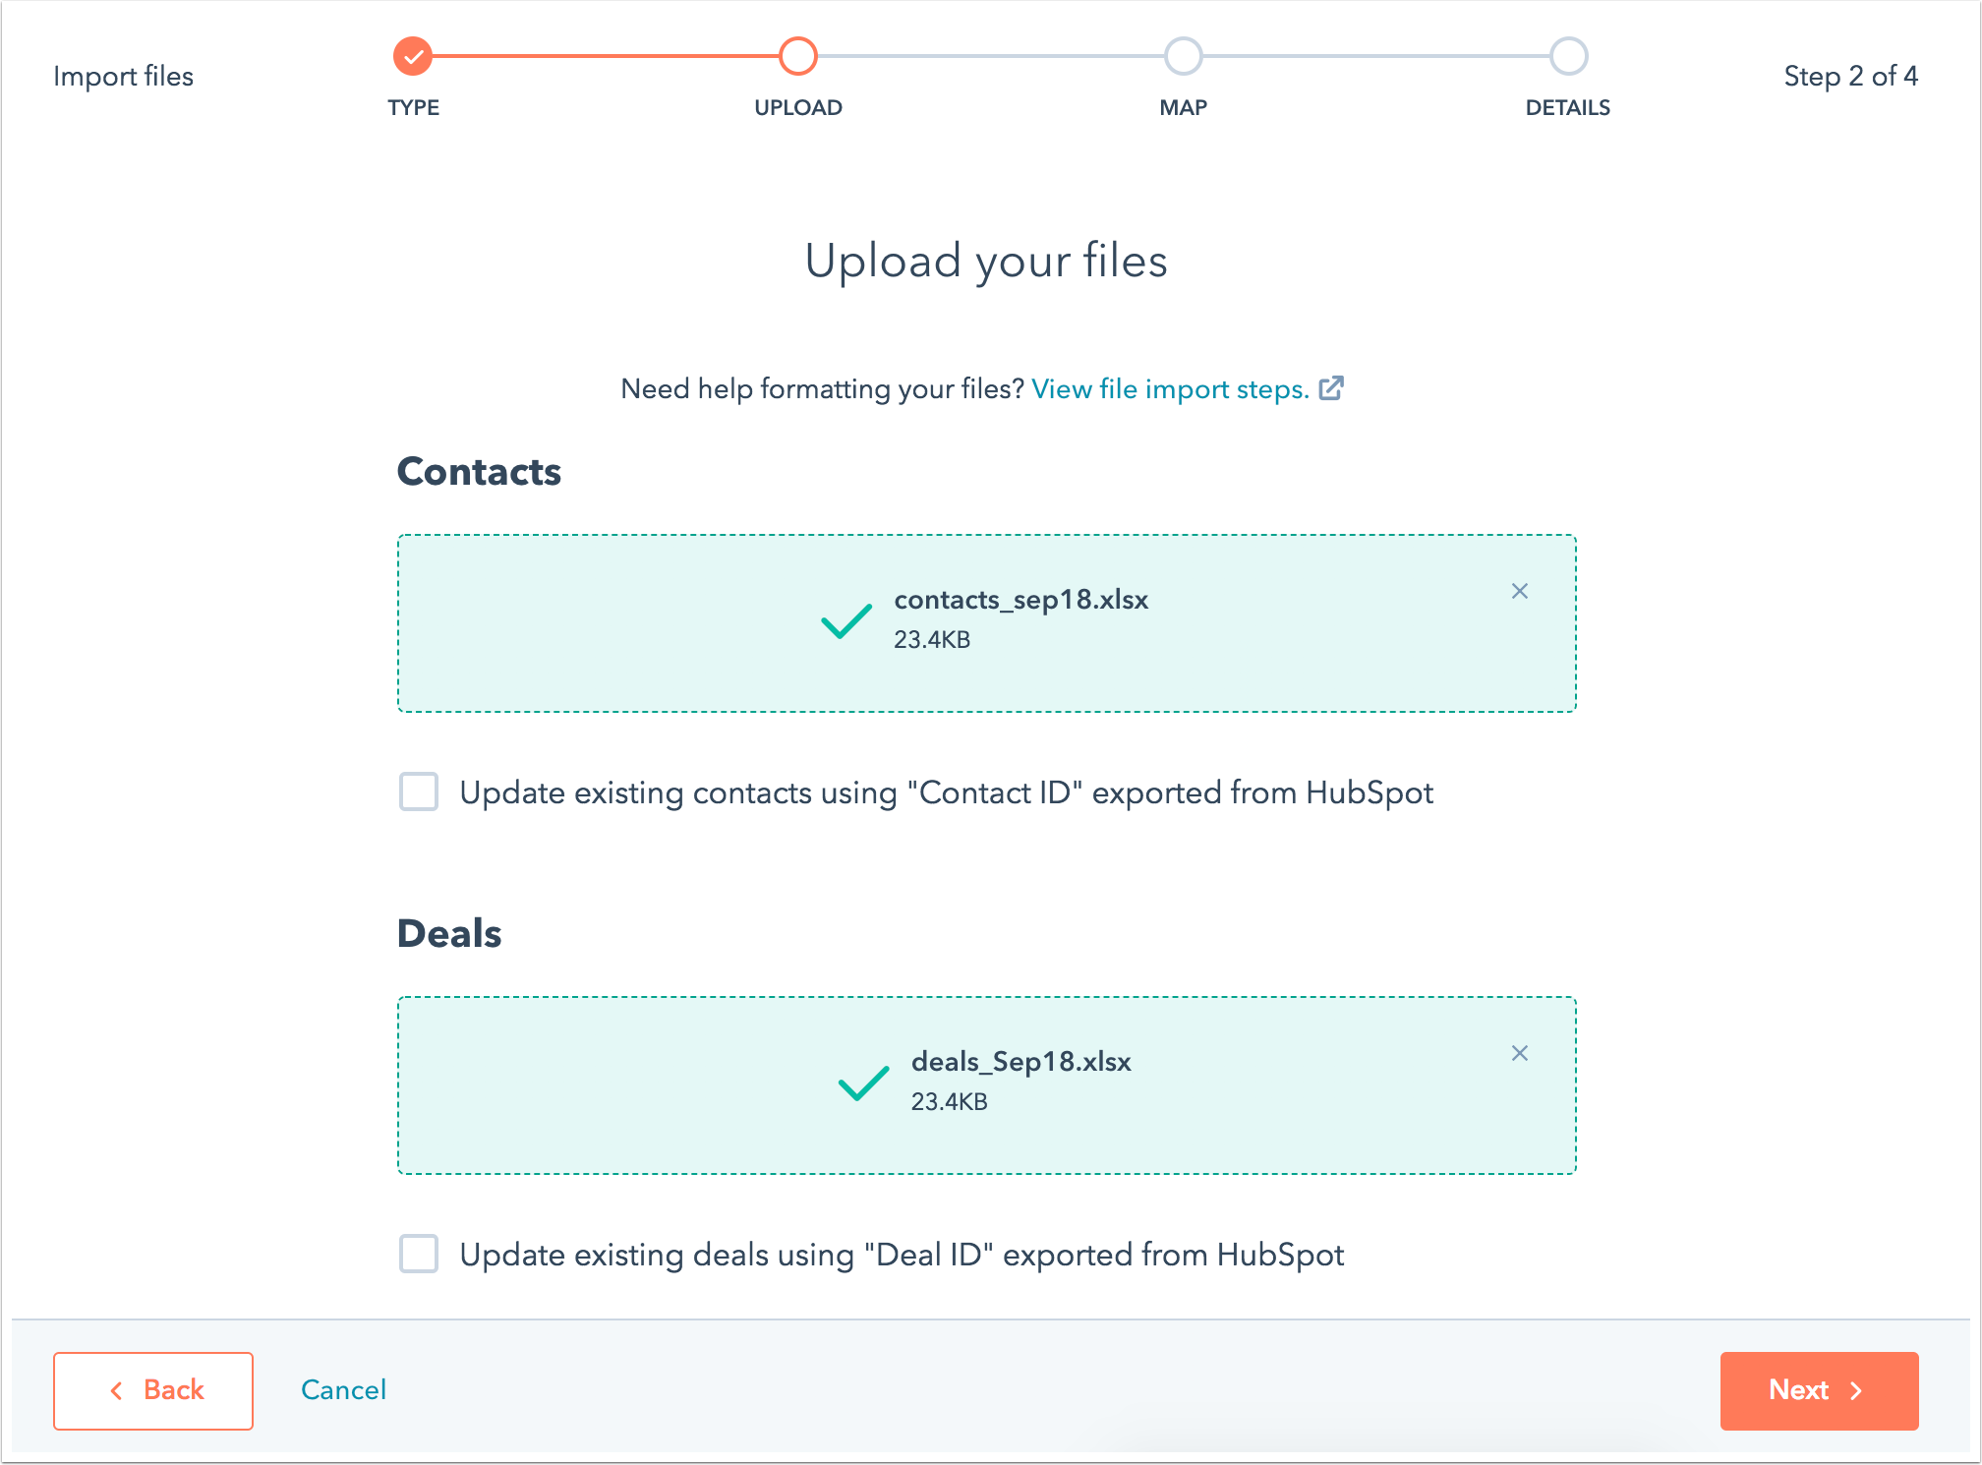Screen dimensions: 1982x1465
Task: Click the contacts_sep18.xlsx file name
Action: pos(1020,600)
